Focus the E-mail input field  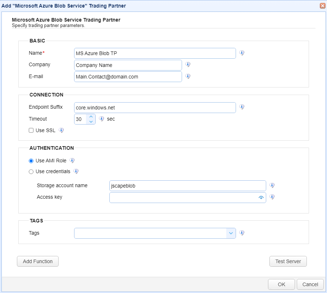128,77
